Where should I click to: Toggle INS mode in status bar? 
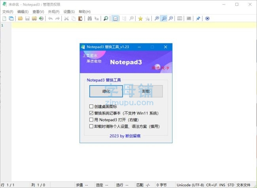[222, 185]
